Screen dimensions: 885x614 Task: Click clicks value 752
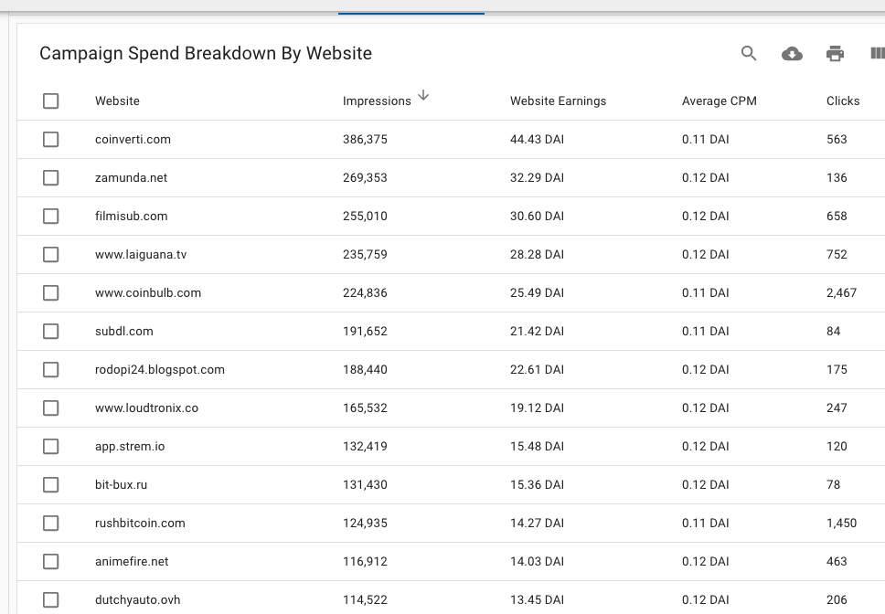[837, 254]
